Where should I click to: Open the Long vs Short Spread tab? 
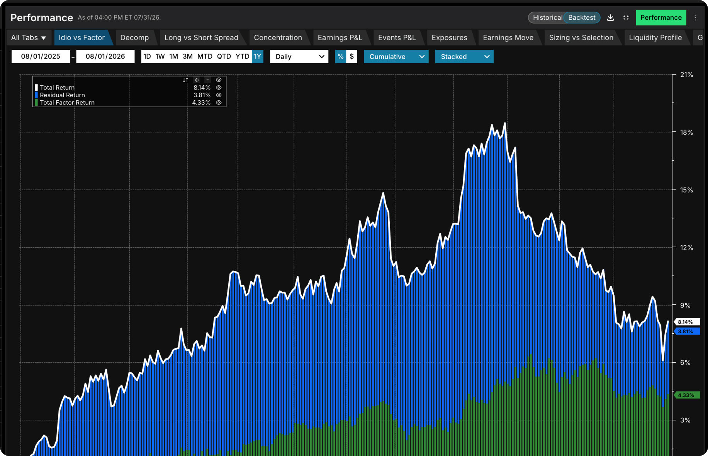coord(201,38)
